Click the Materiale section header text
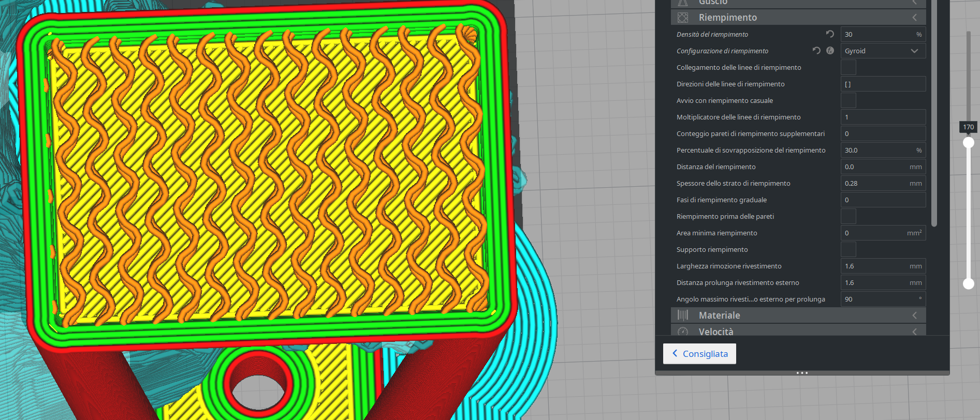This screenshot has width=980, height=420. [719, 315]
